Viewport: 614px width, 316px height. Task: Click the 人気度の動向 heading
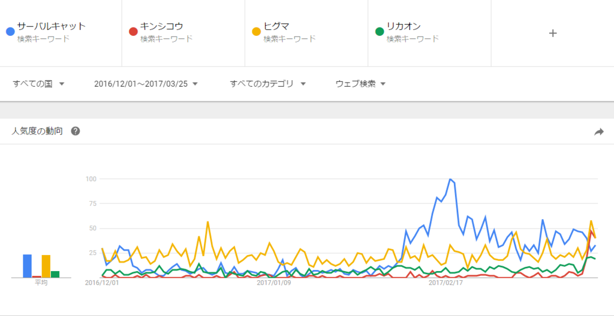(x=37, y=132)
